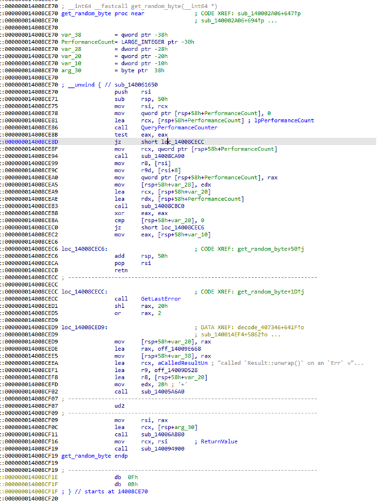Click the 'mov r8, [rsi]' instruction
This screenshot has width=377, height=504.
[x=143, y=163]
